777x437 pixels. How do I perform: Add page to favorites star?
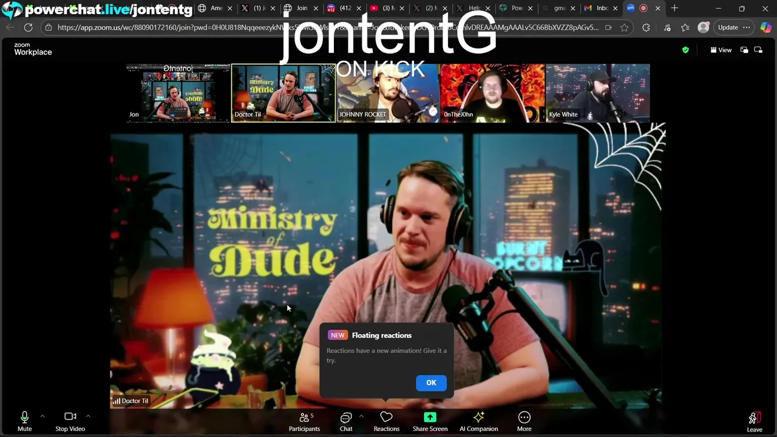pos(624,27)
